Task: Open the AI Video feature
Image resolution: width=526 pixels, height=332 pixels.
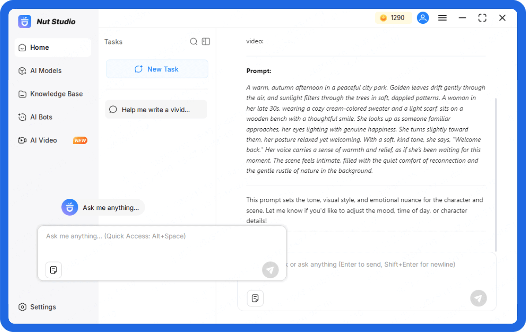Action: 43,140
